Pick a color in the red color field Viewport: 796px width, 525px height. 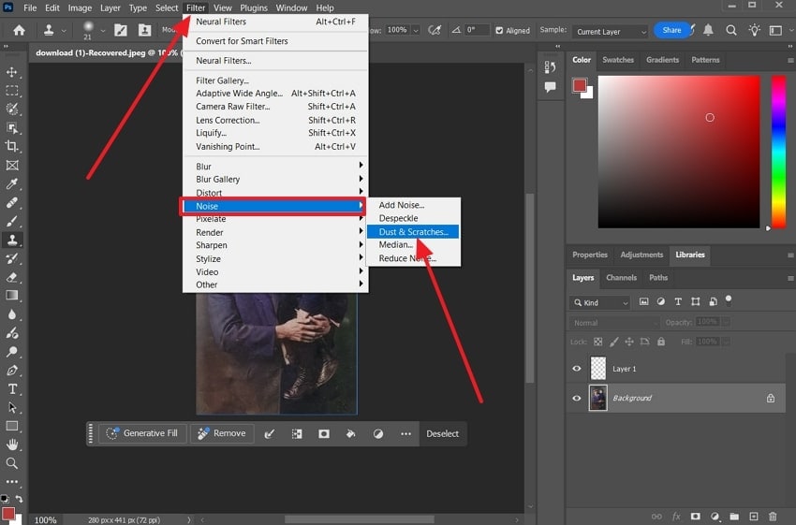coord(679,153)
